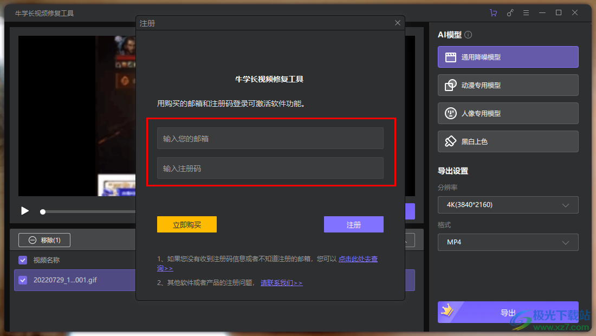Maximize the 牛学长视频修复工具 window
Screen dimensions: 596x336
pos(559,13)
